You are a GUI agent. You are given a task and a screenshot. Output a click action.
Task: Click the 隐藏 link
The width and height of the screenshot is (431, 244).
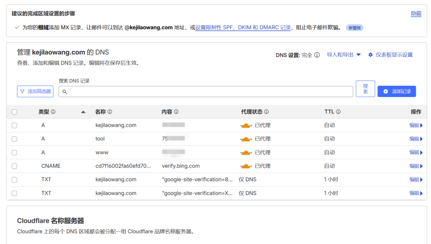pos(416,13)
